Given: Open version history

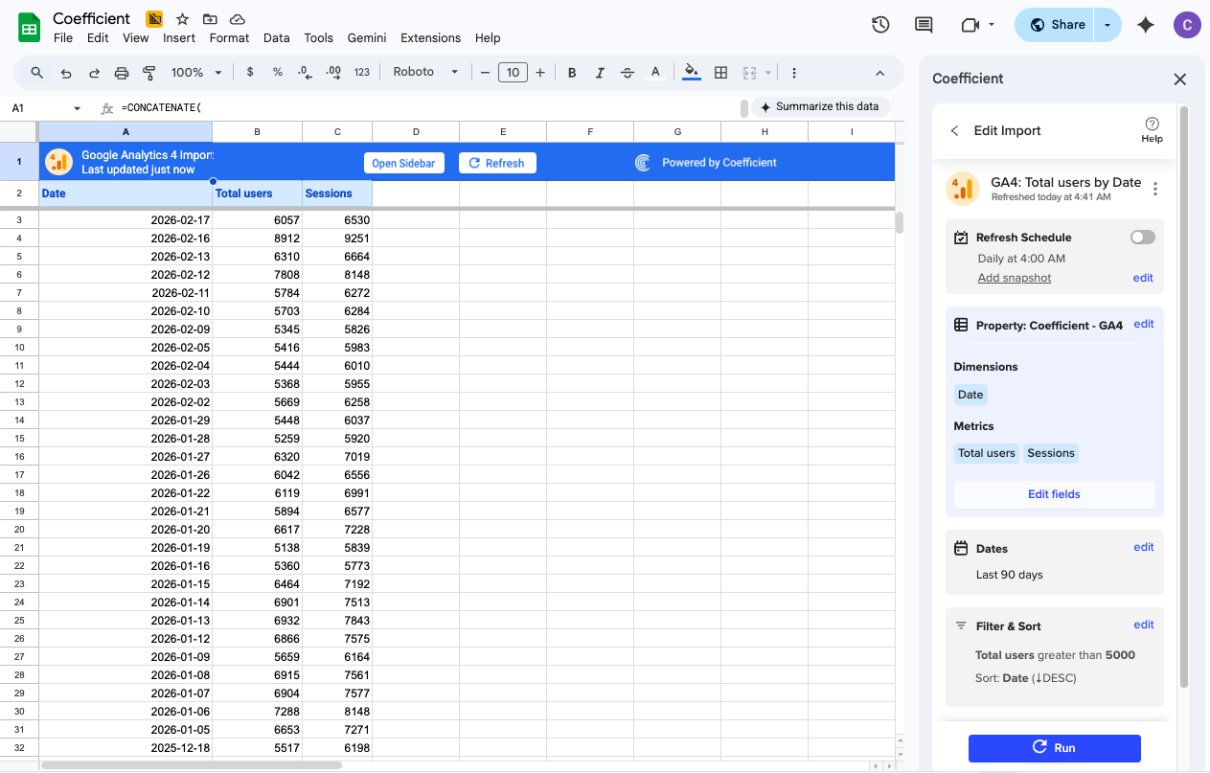Looking at the screenshot, I should [x=880, y=26].
